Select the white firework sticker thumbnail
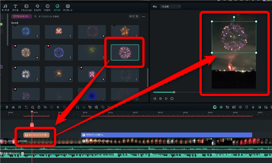The height and width of the screenshot is (163, 272). (x=26, y=74)
